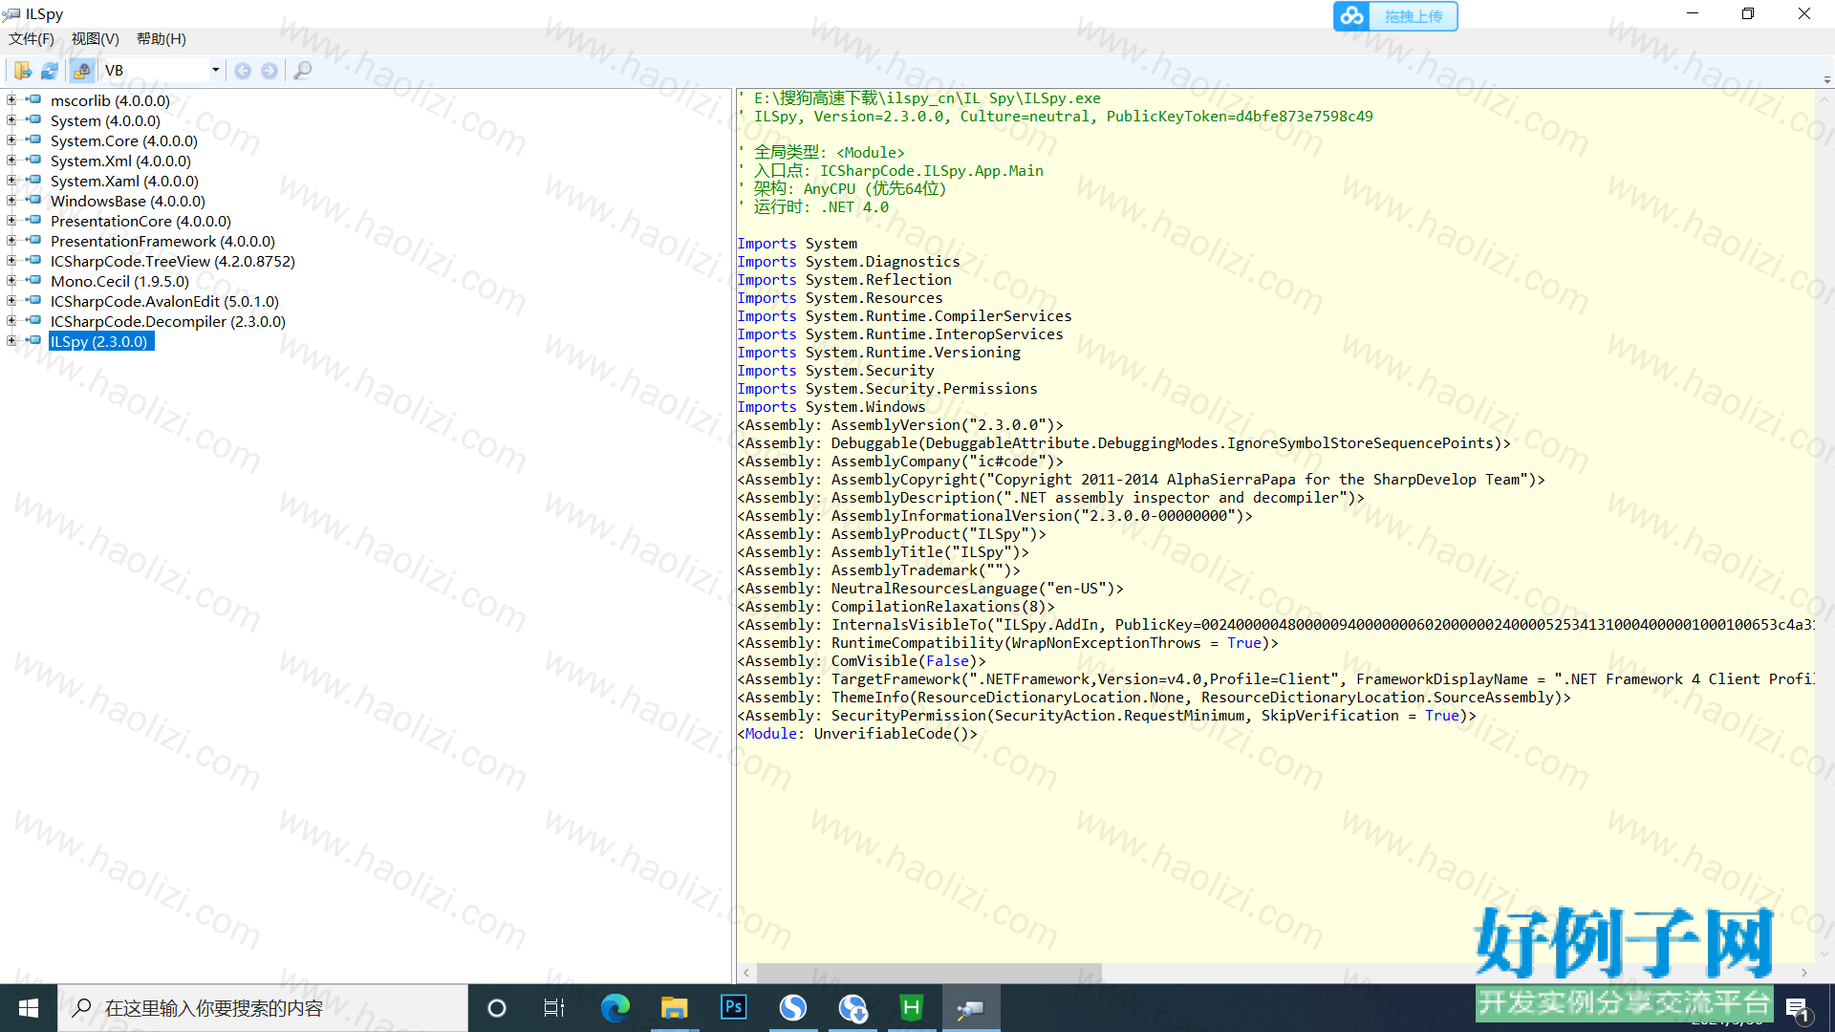Screen dimensions: 1835x1032
Task: Select mscorlib (4.0.0.0) in the tree
Action: (110, 100)
